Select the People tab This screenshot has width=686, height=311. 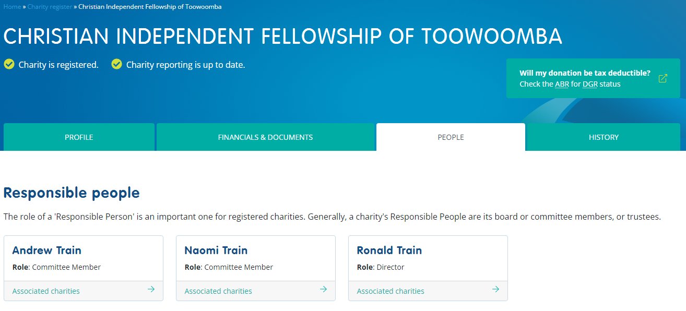pyautogui.click(x=451, y=137)
